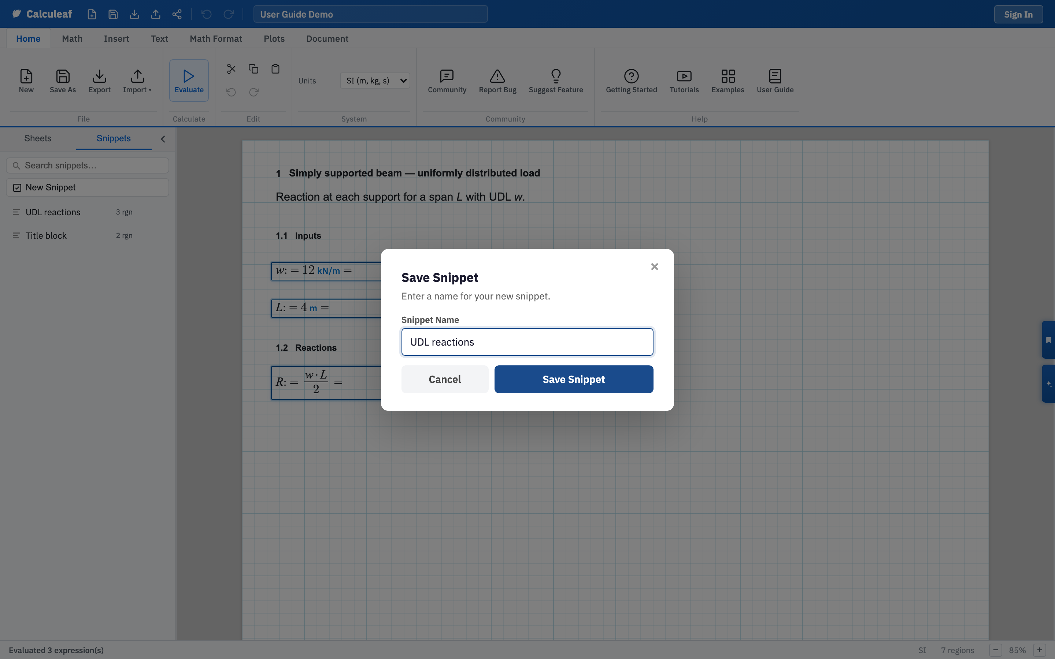Screen dimensions: 1055x659
Task: Click the SI status bar indicator
Action: (x=922, y=650)
